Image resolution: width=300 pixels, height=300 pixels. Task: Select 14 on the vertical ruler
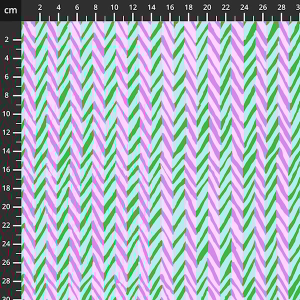click(6, 151)
